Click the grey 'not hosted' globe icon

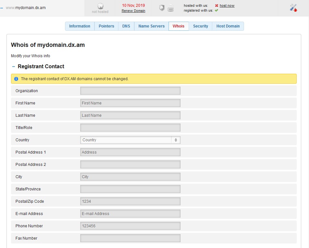pyautogui.click(x=100, y=6)
